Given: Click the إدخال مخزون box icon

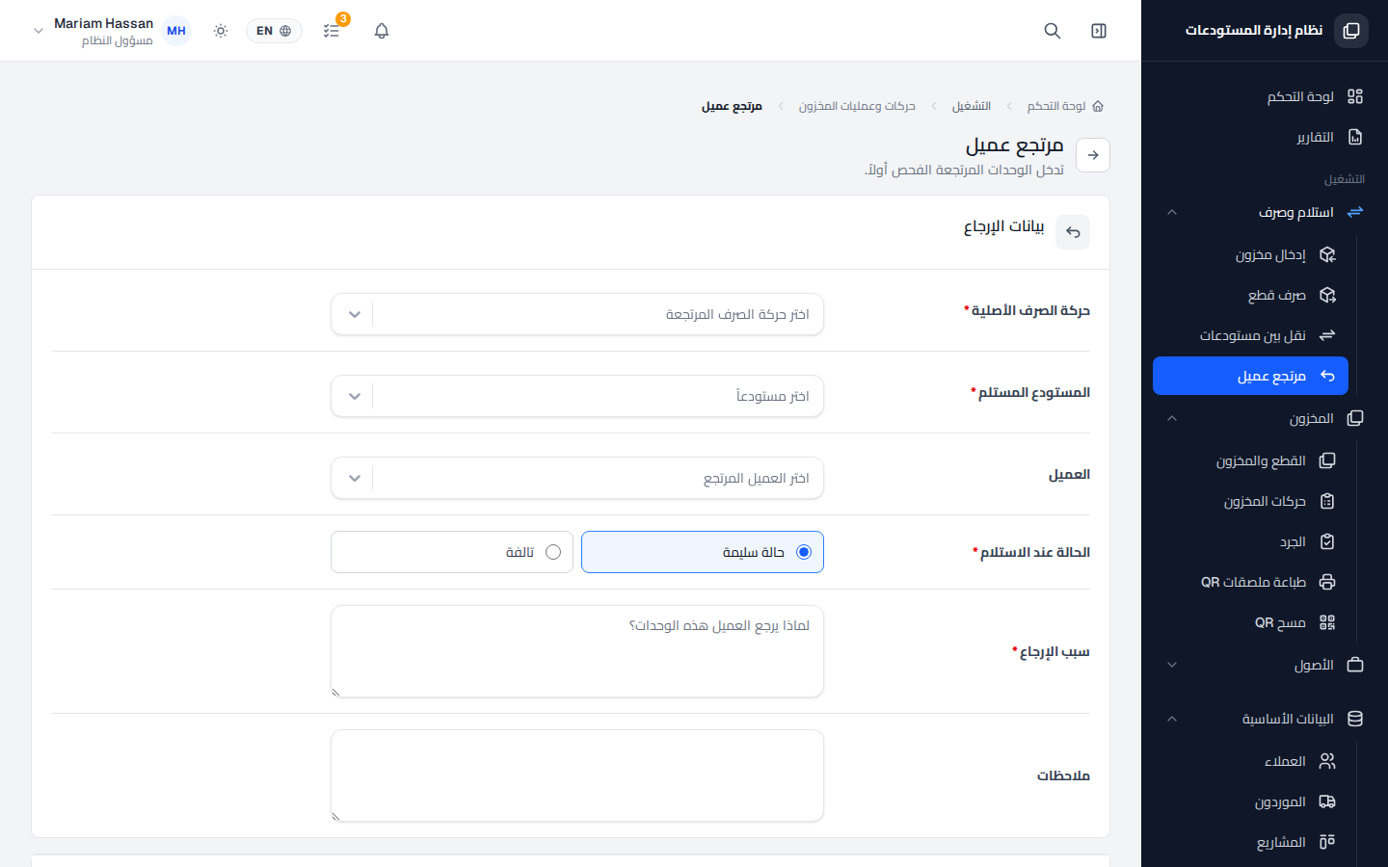Looking at the screenshot, I should tap(1327, 254).
